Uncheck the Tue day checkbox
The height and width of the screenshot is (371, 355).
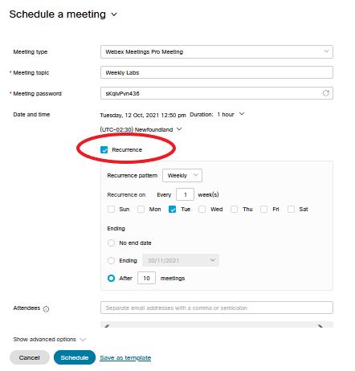click(x=172, y=209)
